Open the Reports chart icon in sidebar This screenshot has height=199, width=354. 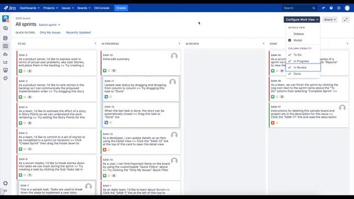point(6,62)
